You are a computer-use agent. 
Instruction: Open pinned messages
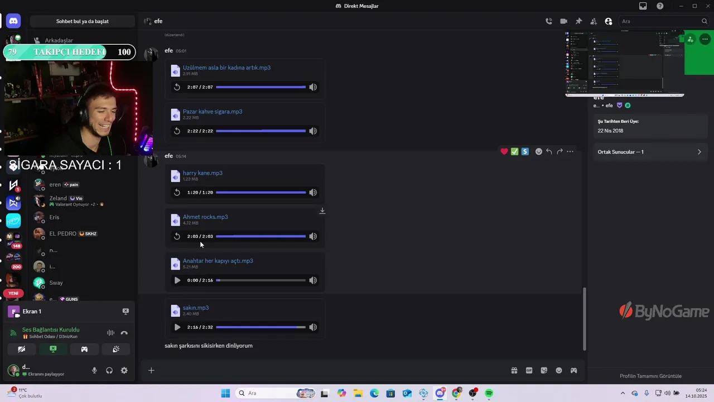(x=578, y=21)
